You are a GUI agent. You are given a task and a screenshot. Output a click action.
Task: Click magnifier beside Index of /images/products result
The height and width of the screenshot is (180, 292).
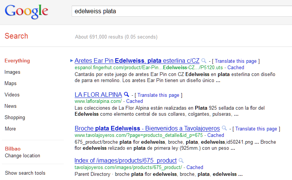point(181,160)
